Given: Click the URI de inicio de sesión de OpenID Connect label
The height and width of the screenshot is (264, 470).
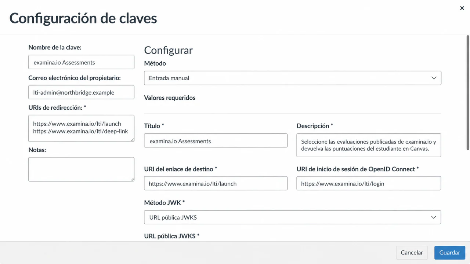Looking at the screenshot, I should 358,169.
